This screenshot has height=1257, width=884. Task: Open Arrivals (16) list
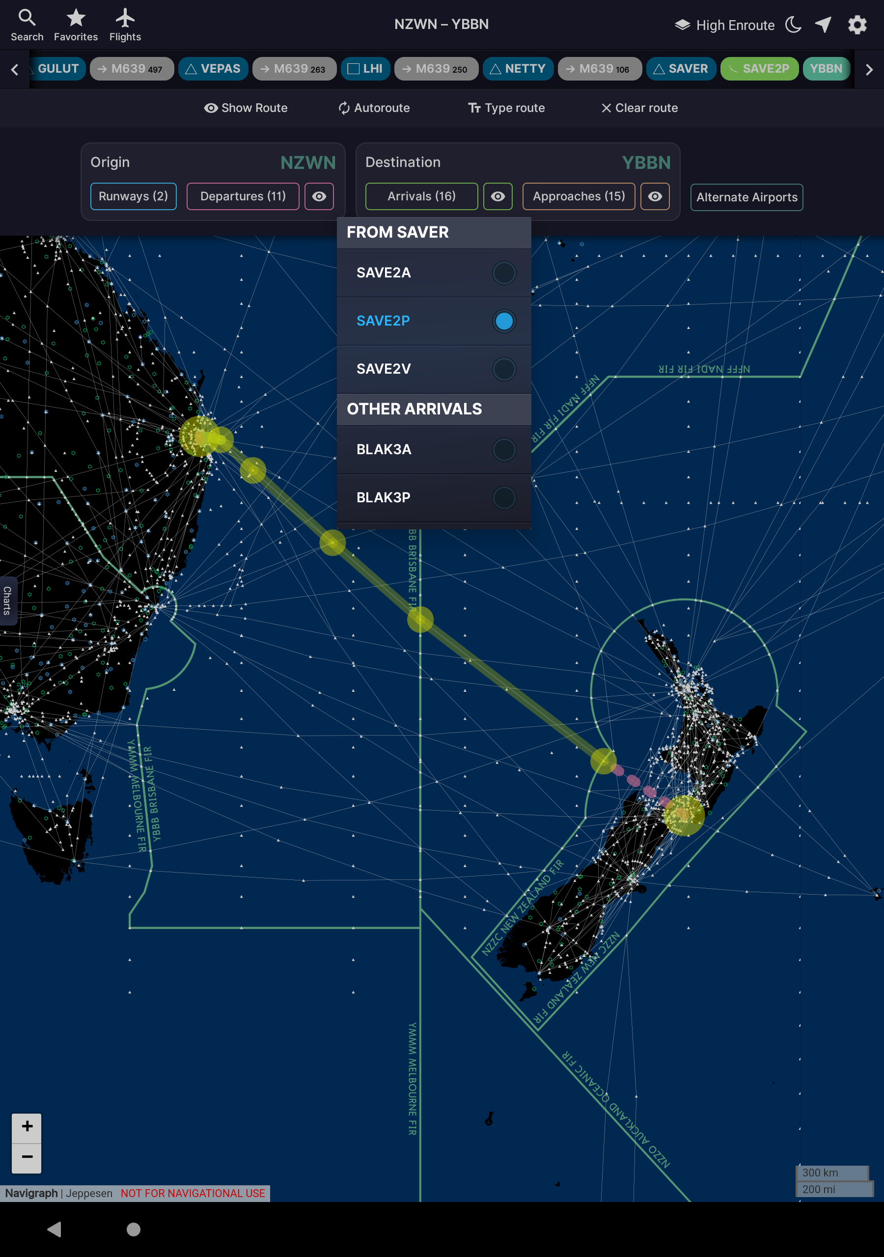pos(422,196)
